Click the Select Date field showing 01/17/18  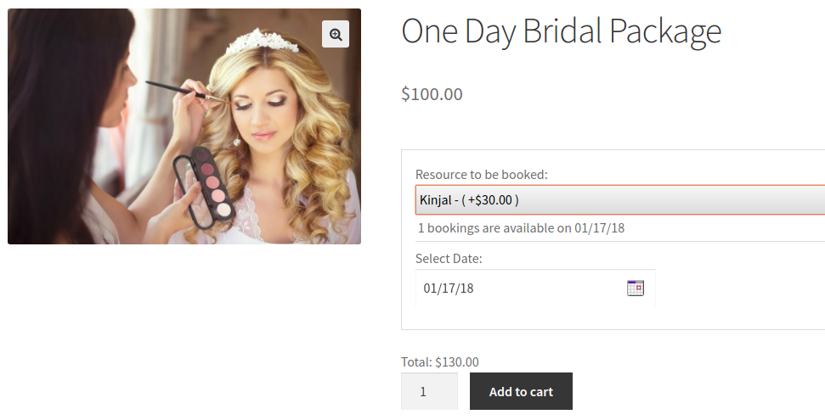click(518, 288)
